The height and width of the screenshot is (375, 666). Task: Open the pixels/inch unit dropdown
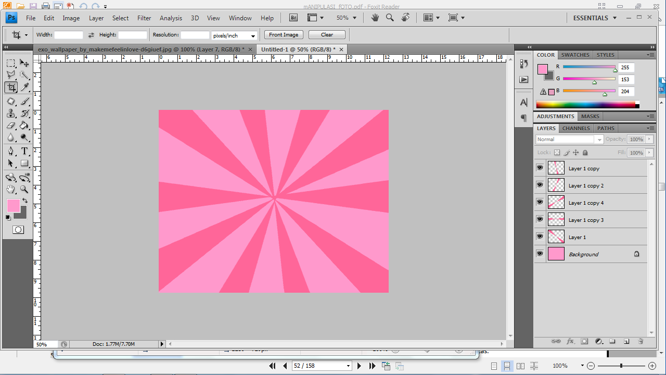pyautogui.click(x=234, y=35)
